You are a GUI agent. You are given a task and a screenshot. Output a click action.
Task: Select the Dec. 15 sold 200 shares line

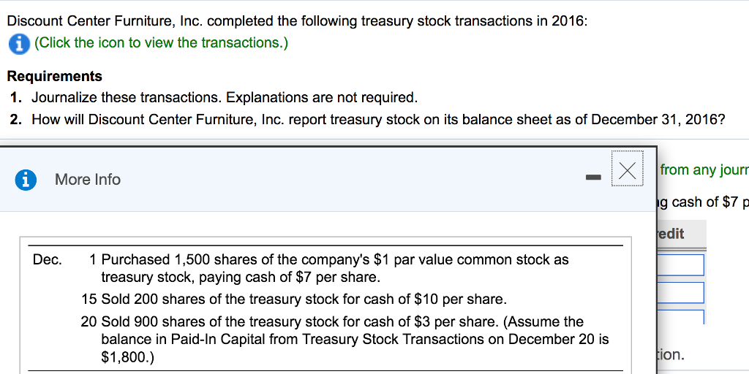tap(303, 299)
